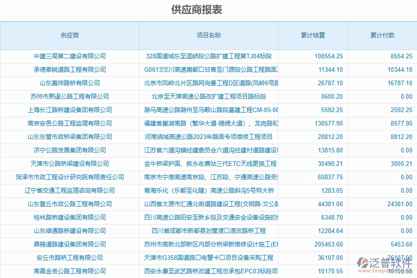This screenshot has height=278, width=417.
Task: Select supplier 承德安锐道路工程有限公司
Action: tap(69, 69)
